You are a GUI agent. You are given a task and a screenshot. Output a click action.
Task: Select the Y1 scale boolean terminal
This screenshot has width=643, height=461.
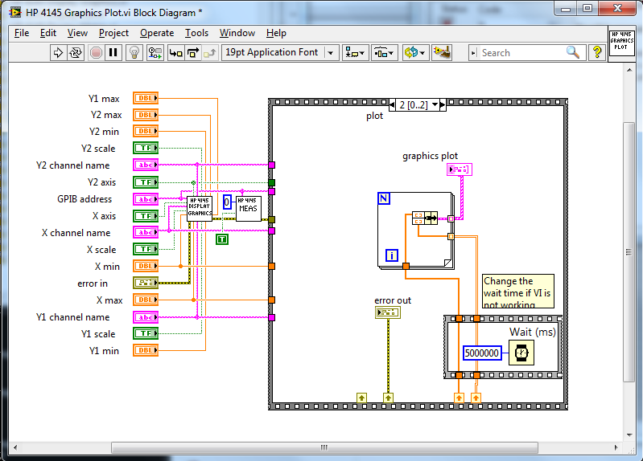146,333
